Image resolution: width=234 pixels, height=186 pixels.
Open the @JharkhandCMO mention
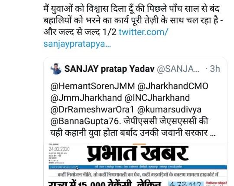172,86
